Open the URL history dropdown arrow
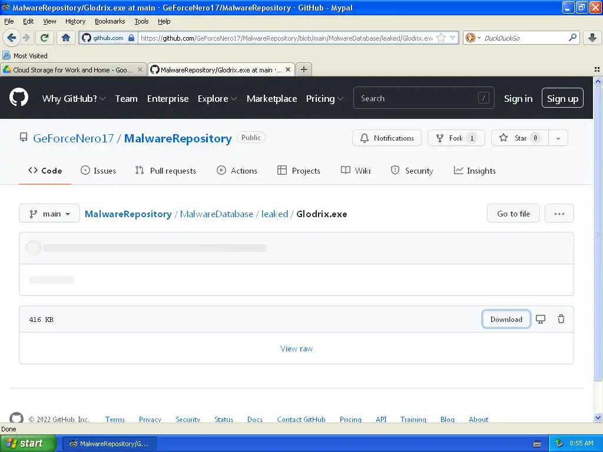 453,38
